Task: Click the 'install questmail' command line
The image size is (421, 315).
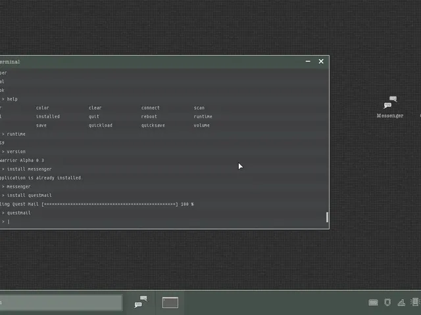Action: (x=26, y=196)
